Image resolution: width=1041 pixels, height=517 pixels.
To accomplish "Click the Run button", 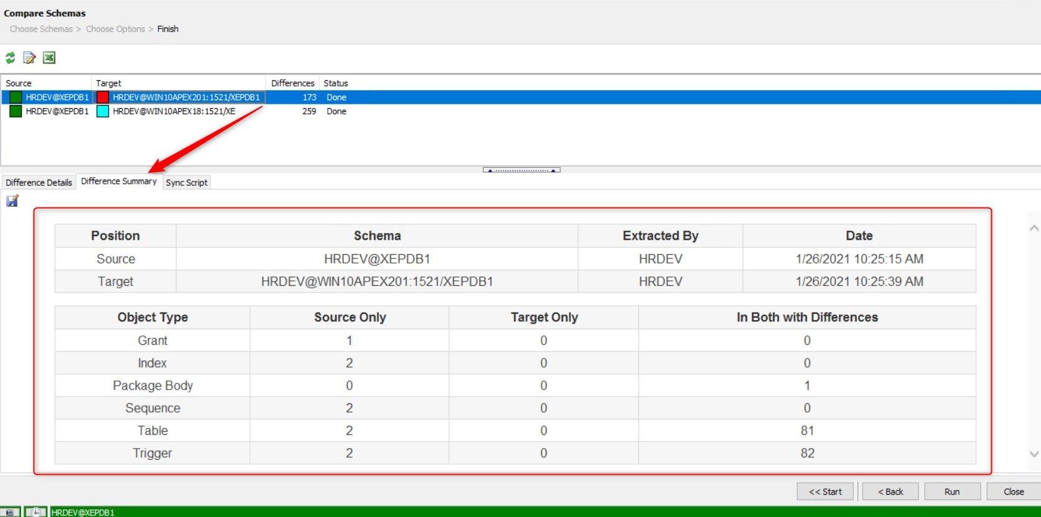I will point(952,492).
